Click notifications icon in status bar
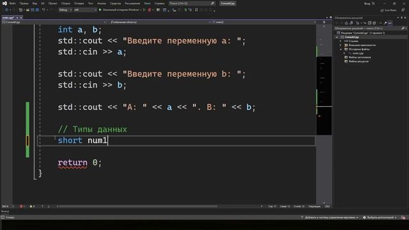 (x=403, y=217)
